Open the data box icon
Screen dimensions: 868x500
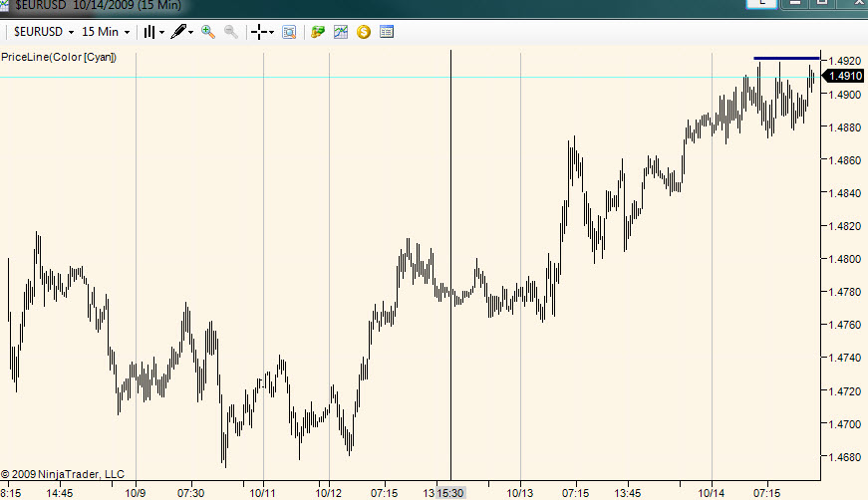289,32
